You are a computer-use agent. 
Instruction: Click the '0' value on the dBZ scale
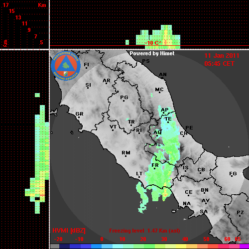(102, 239)
